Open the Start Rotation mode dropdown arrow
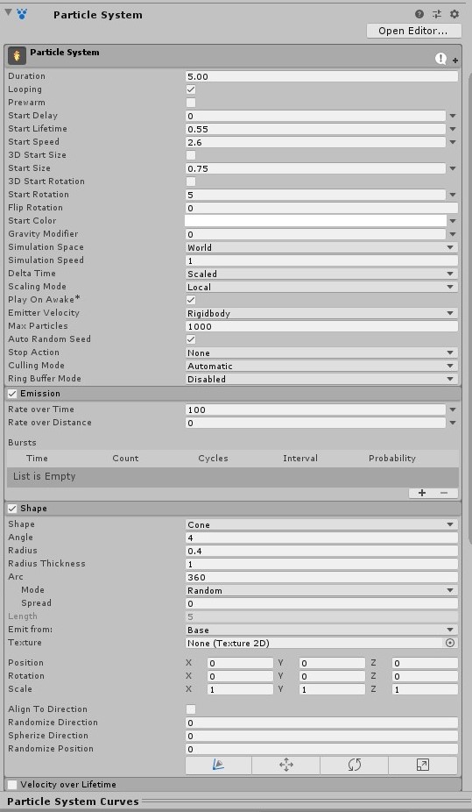This screenshot has height=812, width=472. 453,195
